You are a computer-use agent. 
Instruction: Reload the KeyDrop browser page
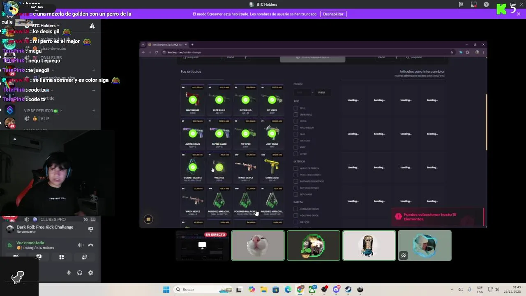[x=157, y=52]
